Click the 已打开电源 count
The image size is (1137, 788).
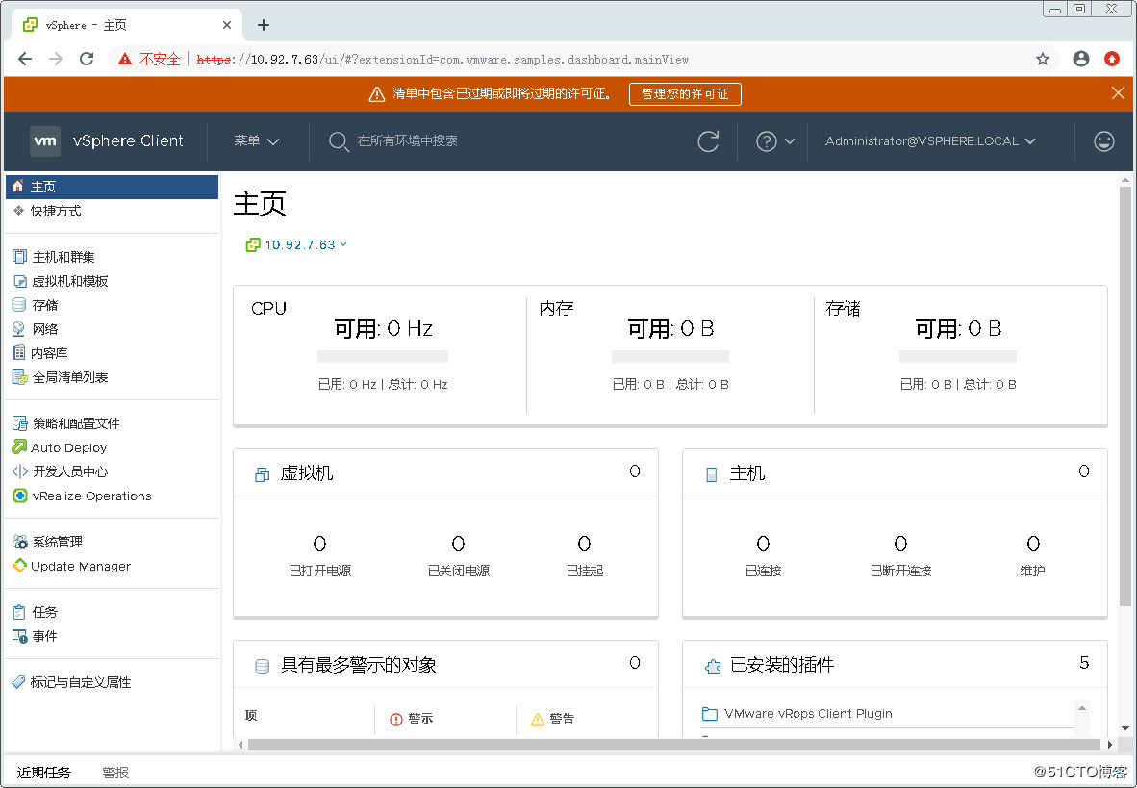point(319,544)
